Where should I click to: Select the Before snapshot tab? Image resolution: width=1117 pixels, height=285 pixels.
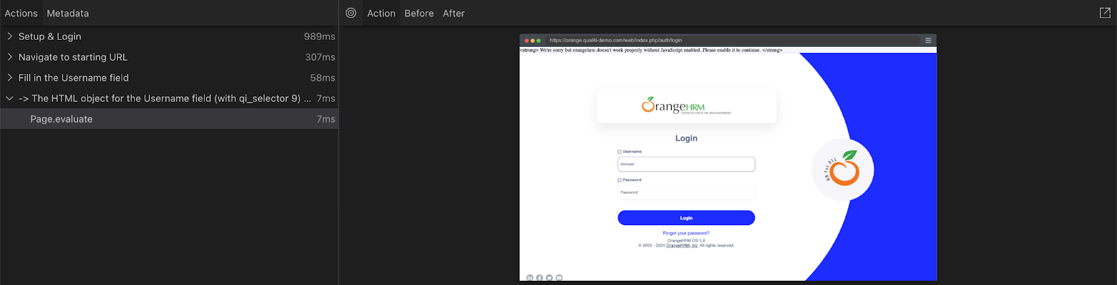pyautogui.click(x=419, y=13)
